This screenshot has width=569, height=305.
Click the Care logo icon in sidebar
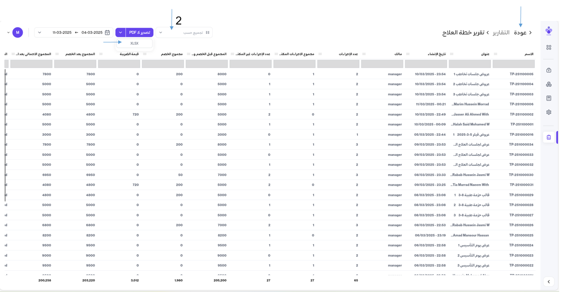(548, 31)
